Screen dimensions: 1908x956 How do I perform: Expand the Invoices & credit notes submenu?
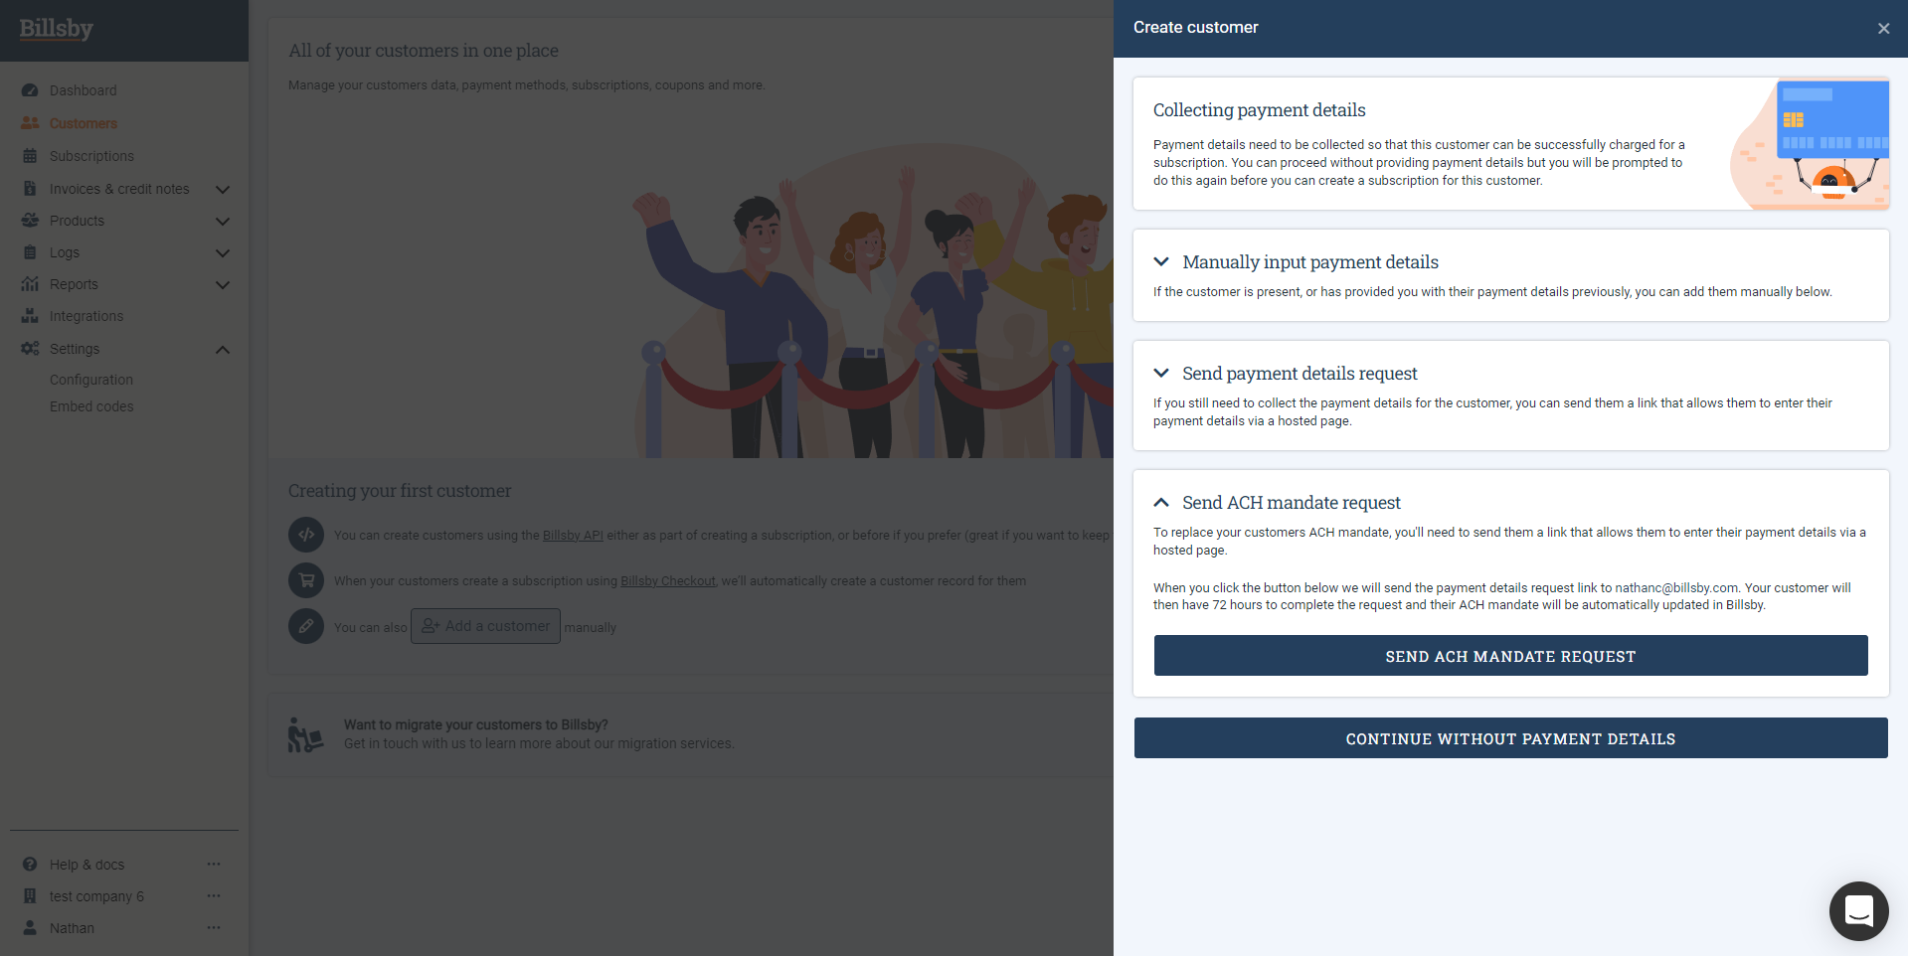coord(223,189)
